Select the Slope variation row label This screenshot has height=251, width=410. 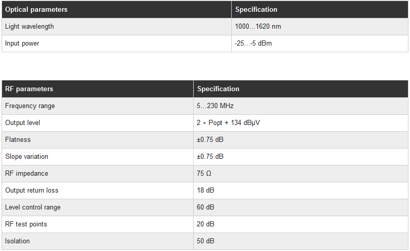[x=27, y=157]
